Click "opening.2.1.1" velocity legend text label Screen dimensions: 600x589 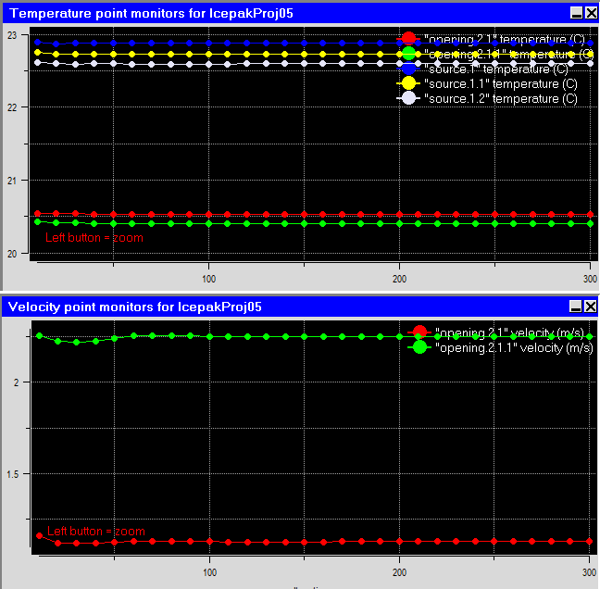[x=507, y=347]
